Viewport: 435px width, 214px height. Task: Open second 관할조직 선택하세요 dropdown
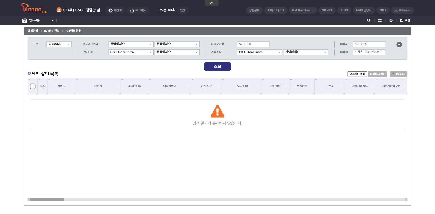(x=306, y=52)
